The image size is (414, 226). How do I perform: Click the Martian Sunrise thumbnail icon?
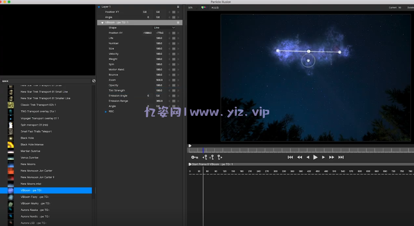(x=11, y=151)
